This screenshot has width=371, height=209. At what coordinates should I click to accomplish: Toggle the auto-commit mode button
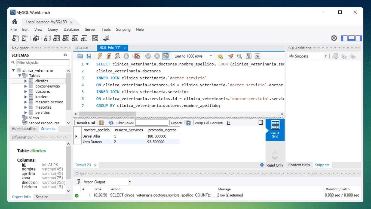pos(166,56)
